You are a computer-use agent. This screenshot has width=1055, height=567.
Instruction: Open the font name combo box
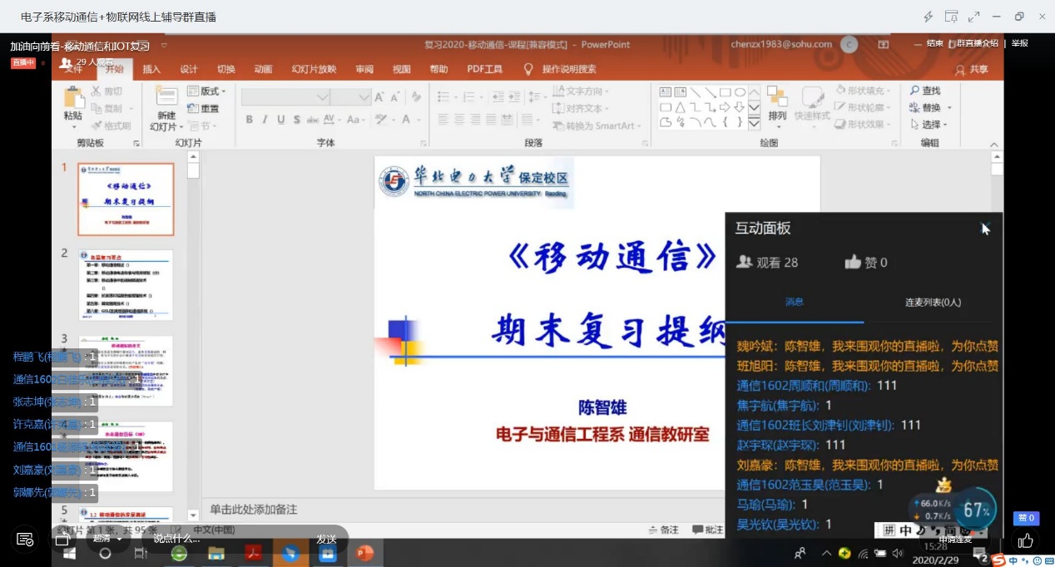tap(285, 97)
